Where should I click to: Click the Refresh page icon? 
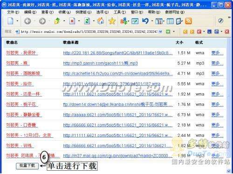87,21
